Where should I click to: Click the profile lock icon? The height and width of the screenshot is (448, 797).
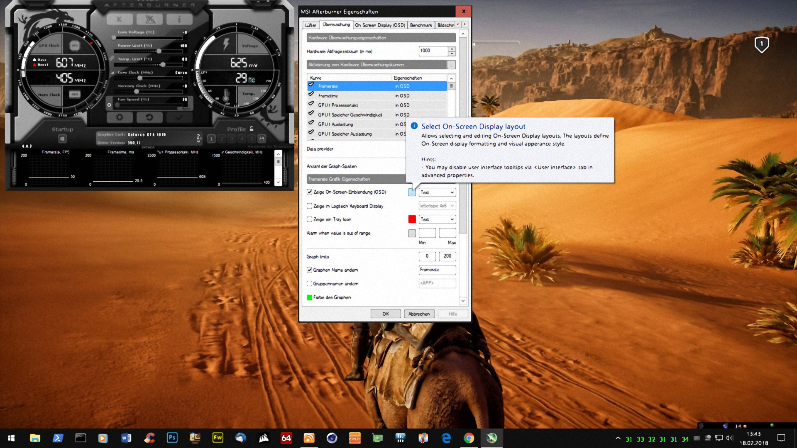[252, 129]
